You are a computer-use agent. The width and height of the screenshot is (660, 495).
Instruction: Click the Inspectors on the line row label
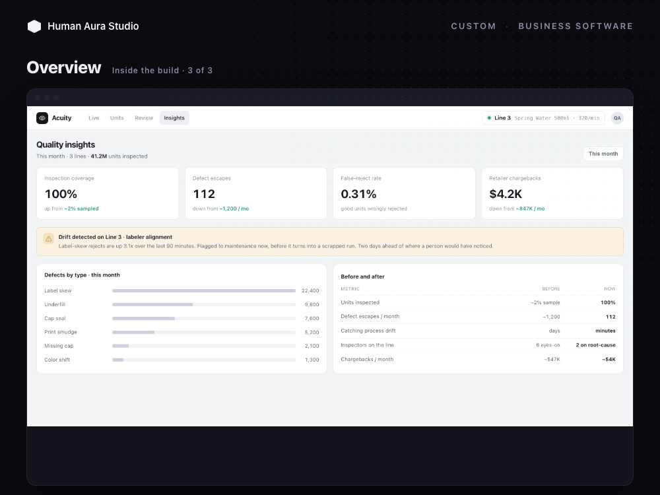click(x=367, y=345)
